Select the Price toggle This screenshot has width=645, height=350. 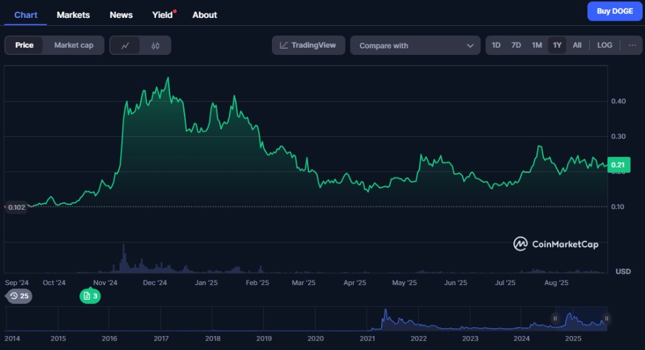24,45
